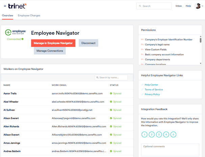Screen dimensions: 205x157
Task: Click key icon beside Company's legal name
Action: 143,45
